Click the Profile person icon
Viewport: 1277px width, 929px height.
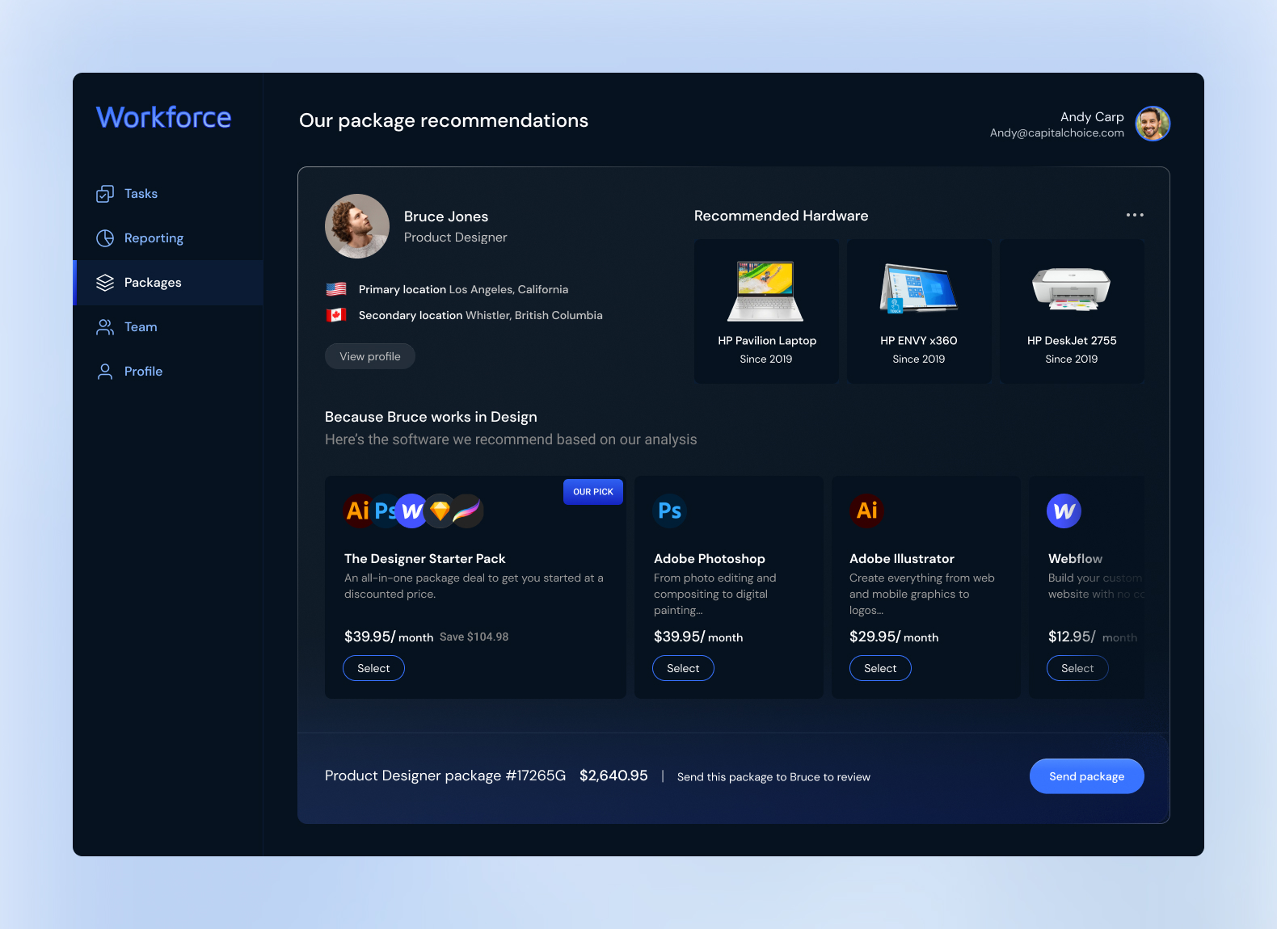click(105, 372)
